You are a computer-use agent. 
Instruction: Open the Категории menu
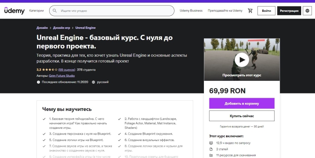point(36,11)
